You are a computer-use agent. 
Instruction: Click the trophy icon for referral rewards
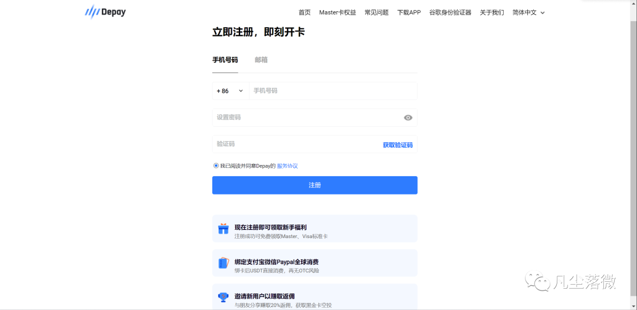224,298
